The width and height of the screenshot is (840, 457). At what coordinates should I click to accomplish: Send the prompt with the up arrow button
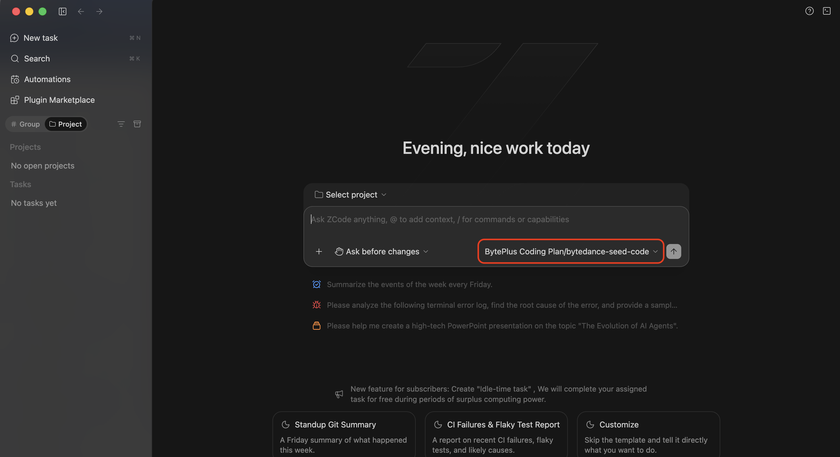coord(674,251)
